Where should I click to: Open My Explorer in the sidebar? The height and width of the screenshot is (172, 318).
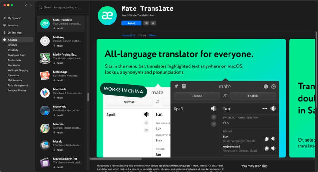pos(14,18)
